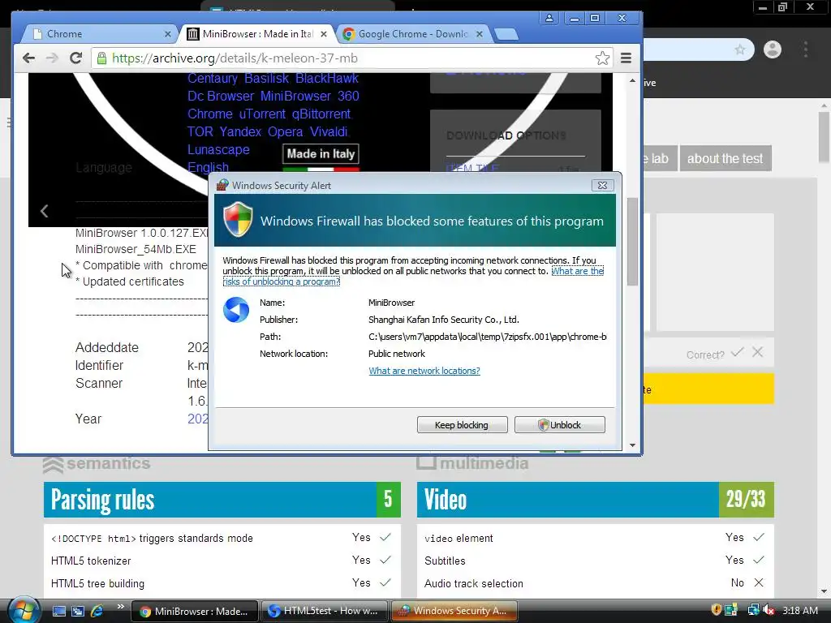The height and width of the screenshot is (623, 831).
Task: Click scroll down arrow of MiniBrowser page
Action: pos(632,445)
